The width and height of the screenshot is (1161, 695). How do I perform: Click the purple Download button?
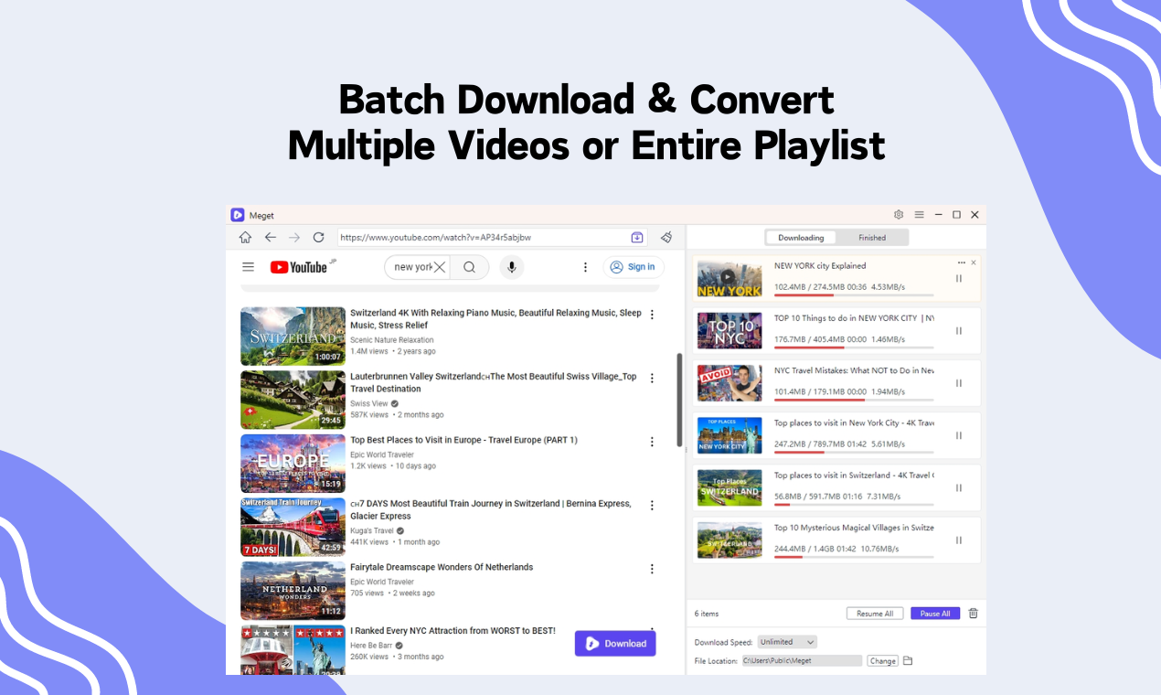coord(615,643)
